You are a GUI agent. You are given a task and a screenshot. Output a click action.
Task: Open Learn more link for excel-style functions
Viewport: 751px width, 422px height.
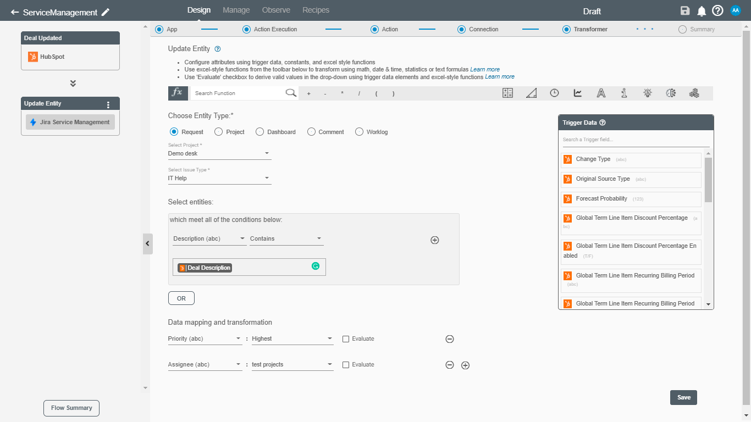(485, 70)
